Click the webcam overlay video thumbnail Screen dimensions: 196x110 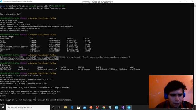coord(171,92)
